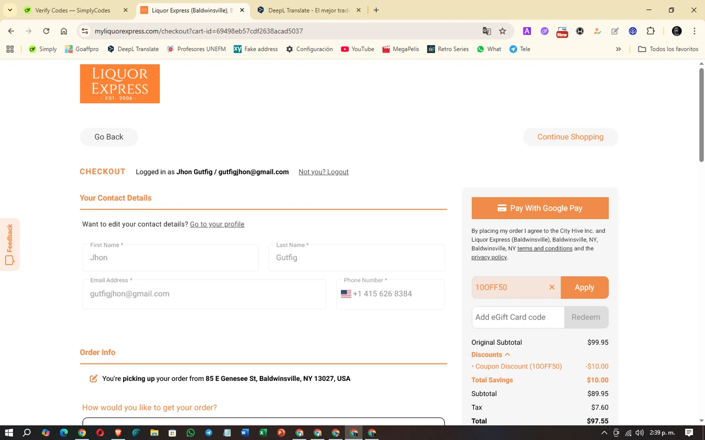Open the Extensions puzzle-piece menu
Viewport: 705px width, 440px height.
[650, 31]
